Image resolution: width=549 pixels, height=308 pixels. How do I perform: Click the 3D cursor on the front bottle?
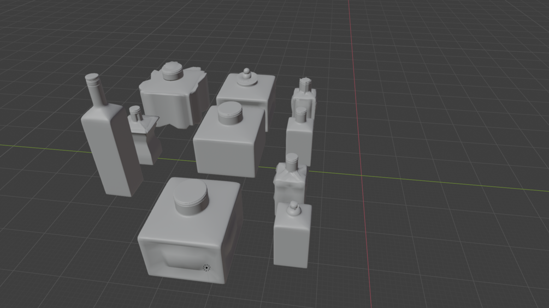pyautogui.click(x=207, y=268)
